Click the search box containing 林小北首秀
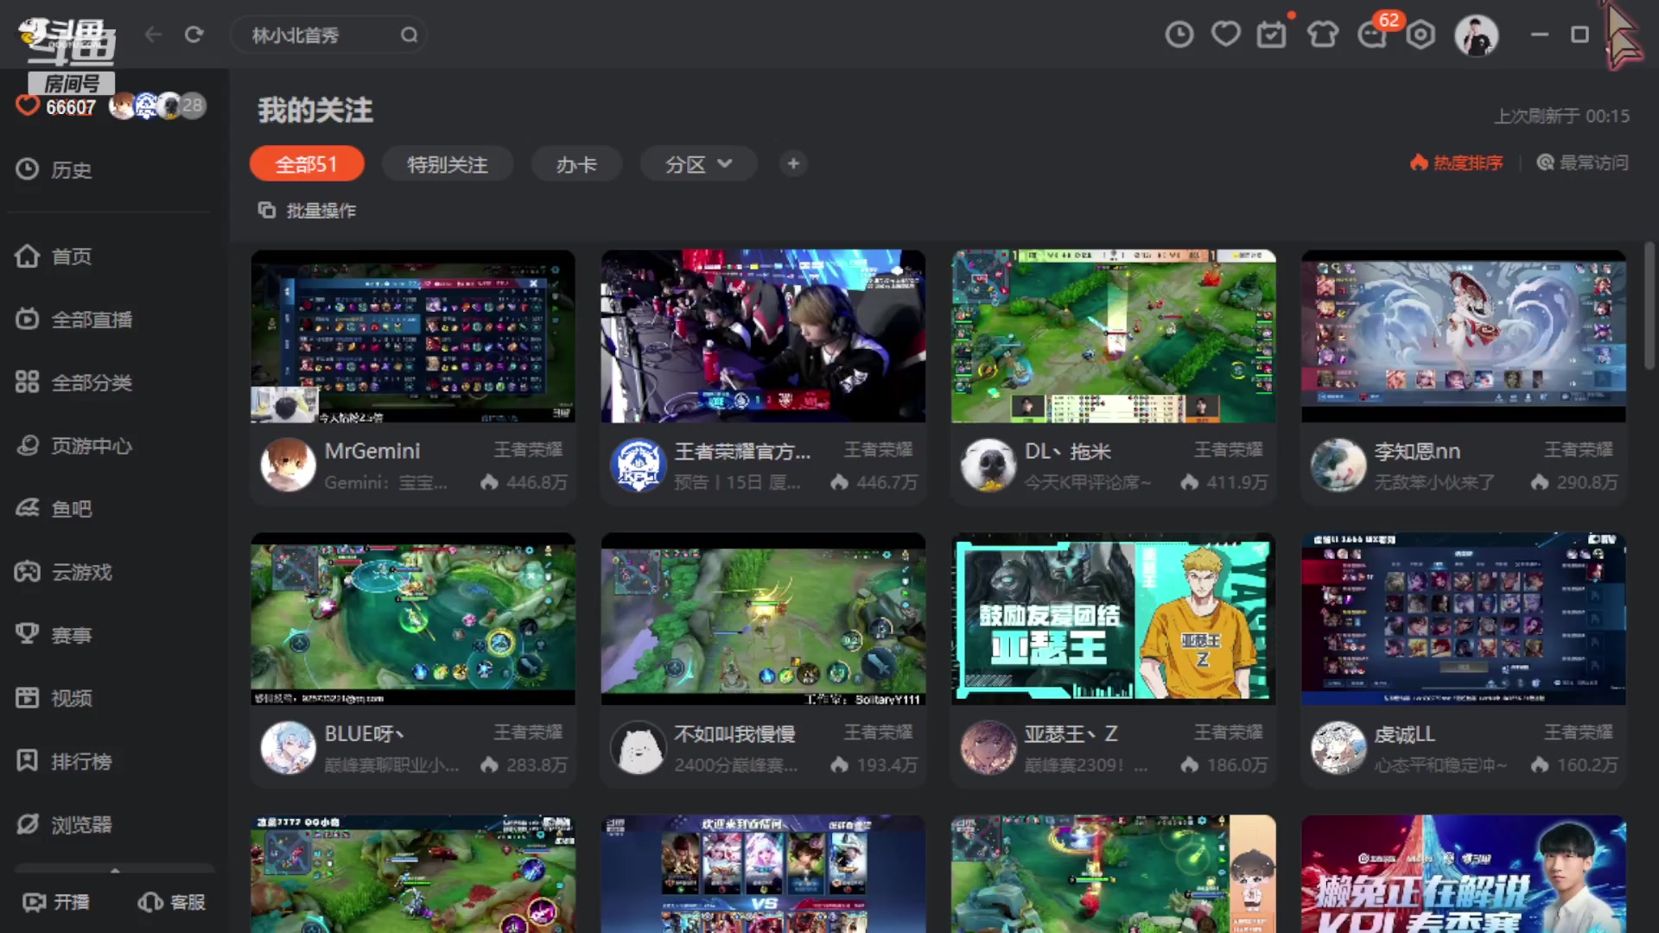Screen dimensions: 1659x933 pyautogui.click(x=328, y=35)
